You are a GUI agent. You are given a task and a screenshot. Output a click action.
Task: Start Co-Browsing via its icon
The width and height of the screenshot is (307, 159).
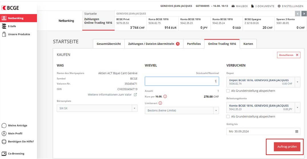click(4, 154)
